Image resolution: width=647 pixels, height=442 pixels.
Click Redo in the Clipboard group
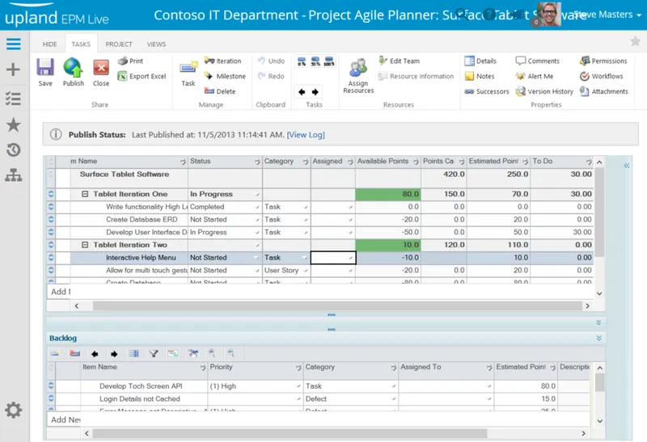coord(271,76)
